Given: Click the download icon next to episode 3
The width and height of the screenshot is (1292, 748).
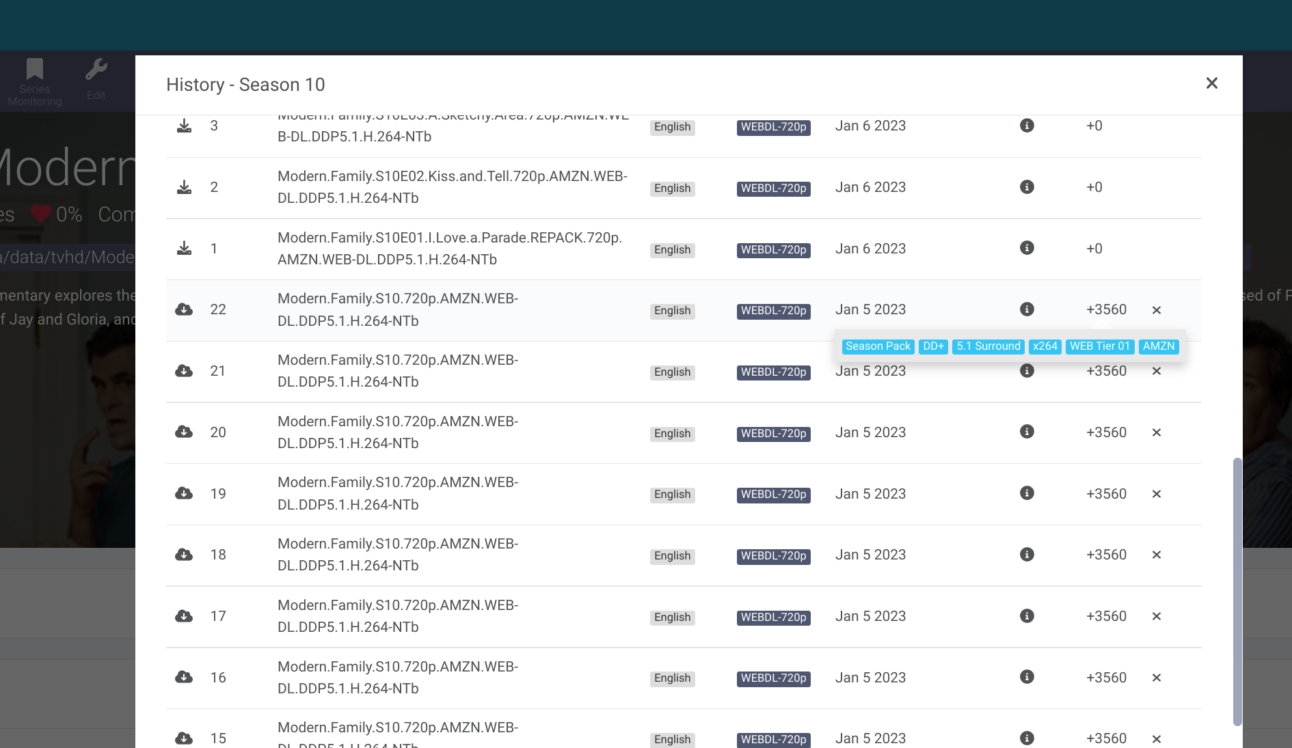Looking at the screenshot, I should [183, 125].
